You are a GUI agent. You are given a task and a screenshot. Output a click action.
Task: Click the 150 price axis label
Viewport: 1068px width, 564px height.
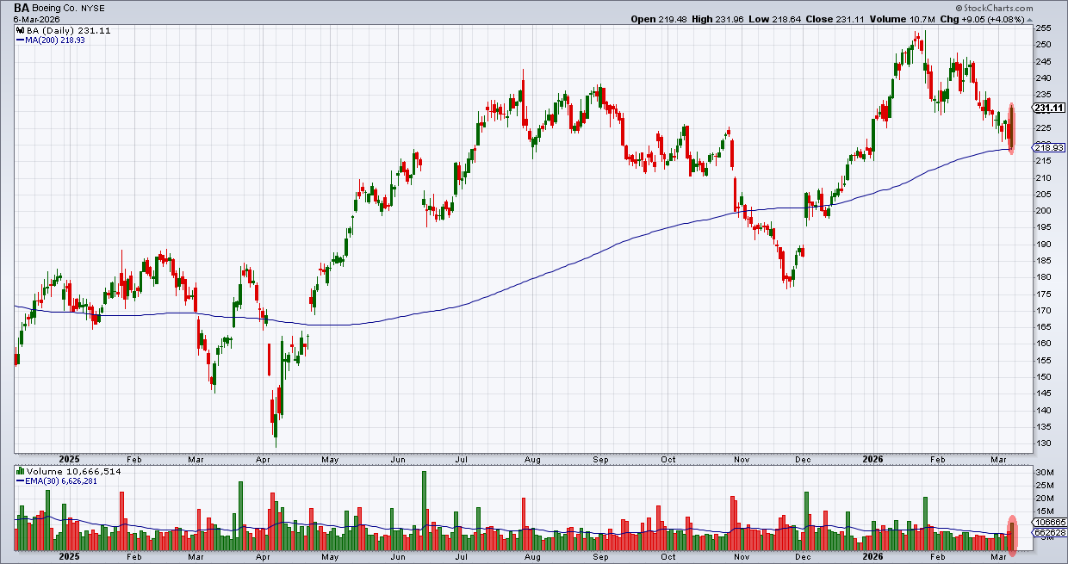pyautogui.click(x=1044, y=377)
